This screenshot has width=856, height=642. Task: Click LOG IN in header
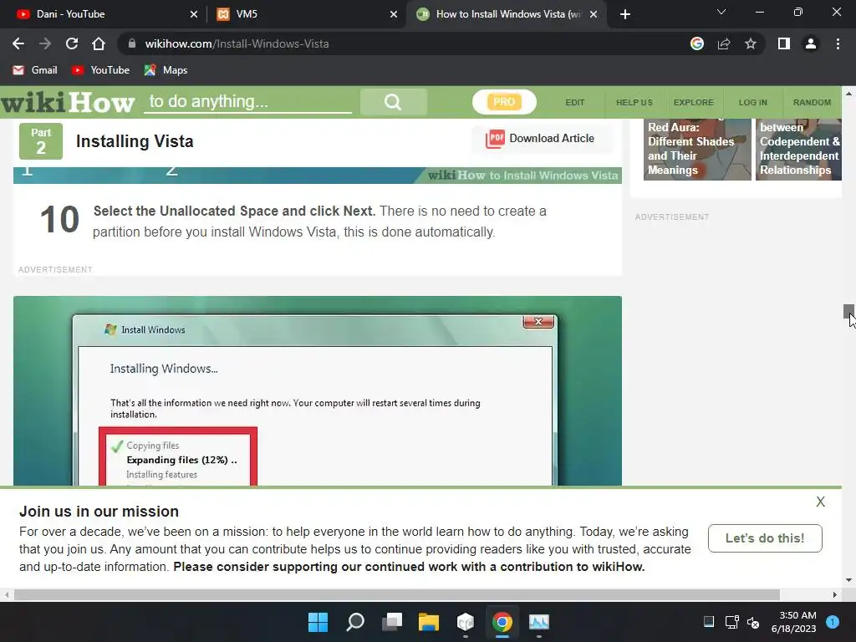click(753, 102)
